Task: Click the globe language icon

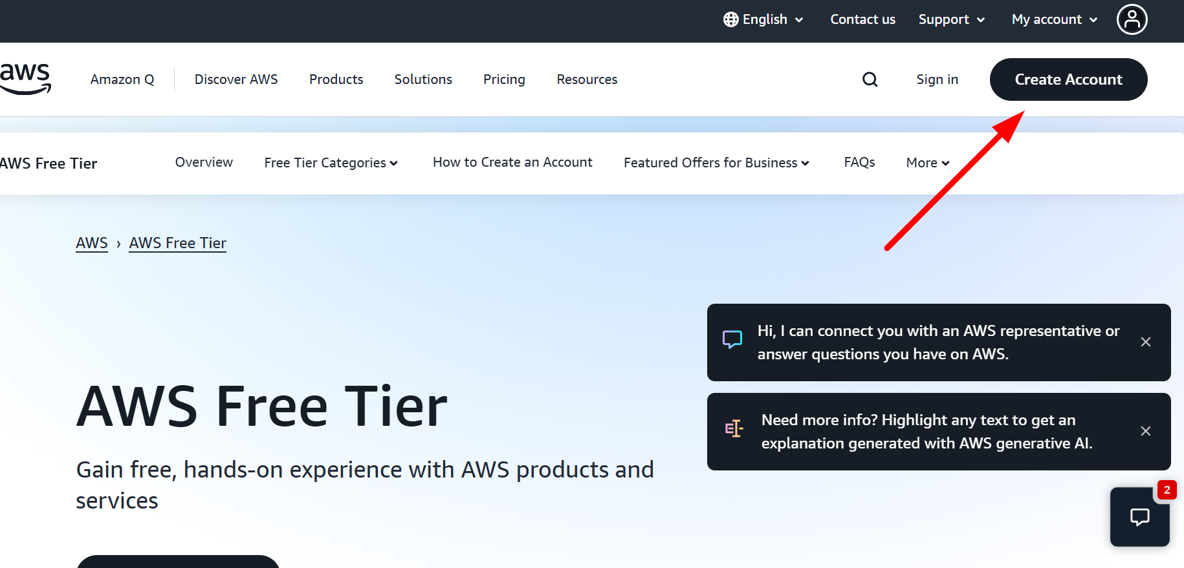Action: pos(731,19)
